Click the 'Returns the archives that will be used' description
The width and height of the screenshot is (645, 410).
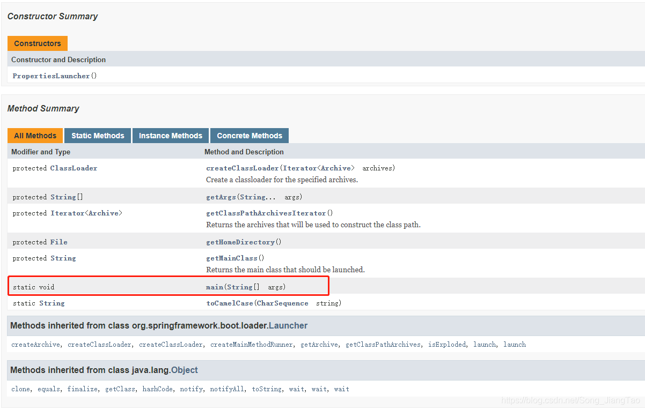pos(313,225)
